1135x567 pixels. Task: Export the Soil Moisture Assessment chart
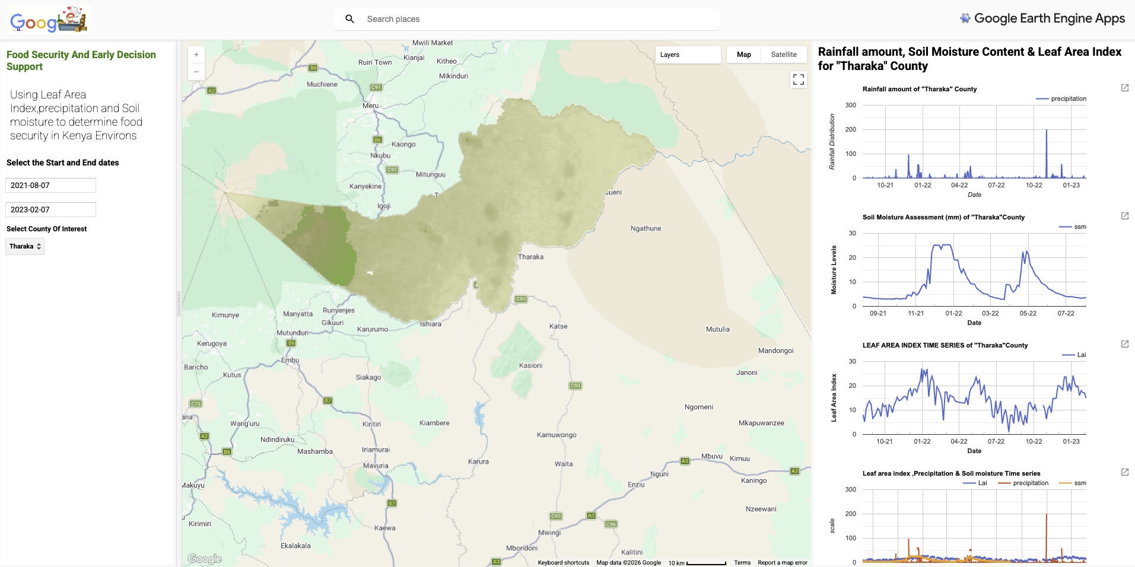coord(1124,216)
